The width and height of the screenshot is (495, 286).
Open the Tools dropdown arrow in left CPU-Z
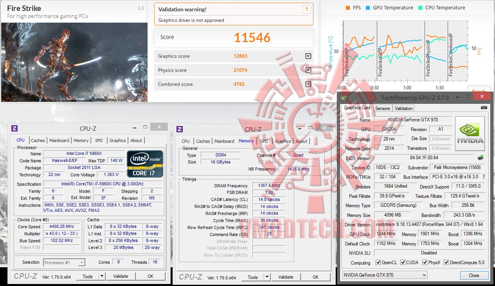pyautogui.click(x=102, y=276)
